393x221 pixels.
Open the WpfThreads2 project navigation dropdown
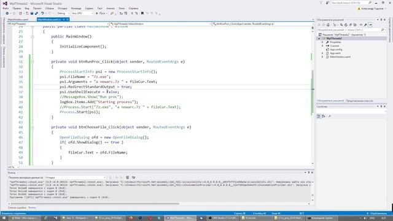point(58,24)
